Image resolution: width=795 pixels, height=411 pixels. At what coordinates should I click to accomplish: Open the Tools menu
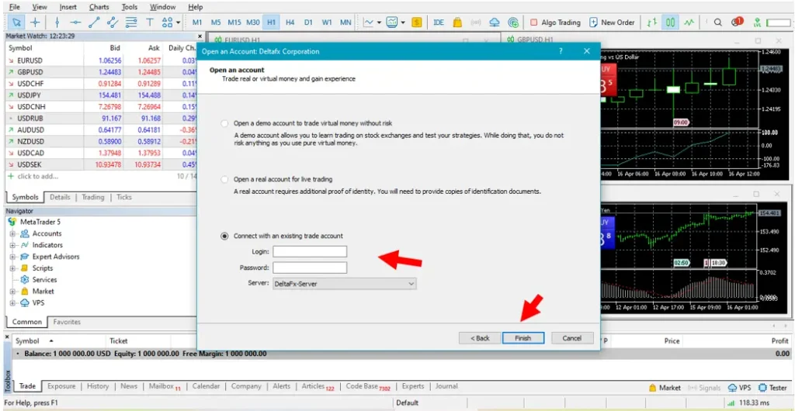pos(130,7)
